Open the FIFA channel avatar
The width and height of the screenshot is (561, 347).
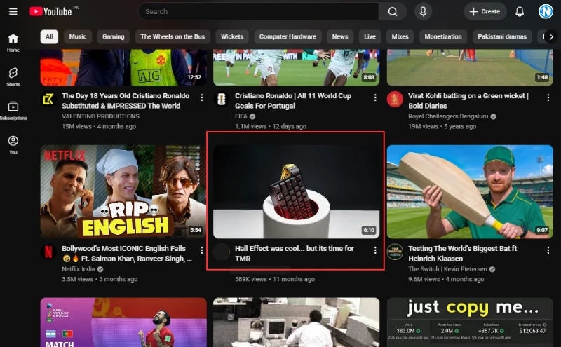click(222, 99)
